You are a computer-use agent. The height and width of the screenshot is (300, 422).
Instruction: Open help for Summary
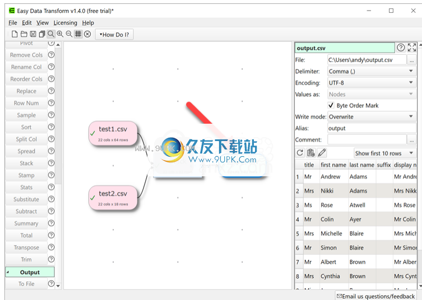tap(51, 223)
